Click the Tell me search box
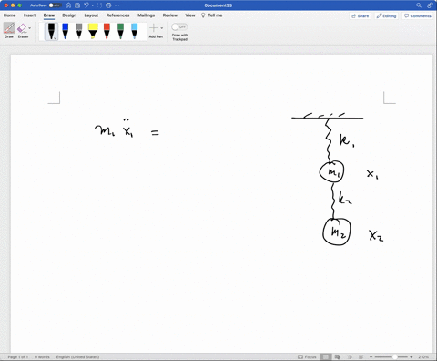Image resolution: width=437 pixels, height=361 pixels. 212,15
